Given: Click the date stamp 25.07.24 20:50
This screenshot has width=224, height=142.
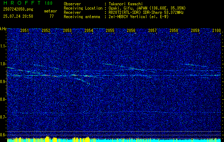Looking at the screenshot, I should (18, 16).
